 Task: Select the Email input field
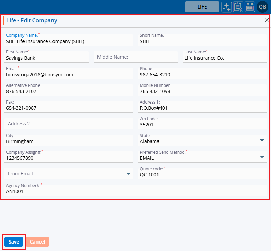(x=68, y=75)
